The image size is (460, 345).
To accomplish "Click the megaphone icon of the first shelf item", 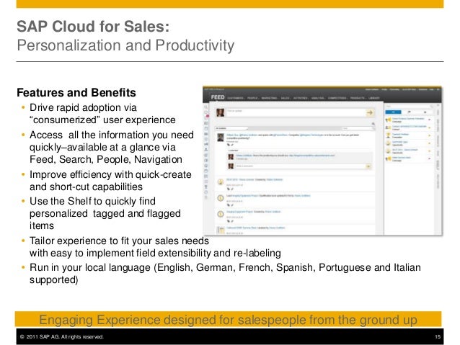I will pyautogui.click(x=388, y=120).
